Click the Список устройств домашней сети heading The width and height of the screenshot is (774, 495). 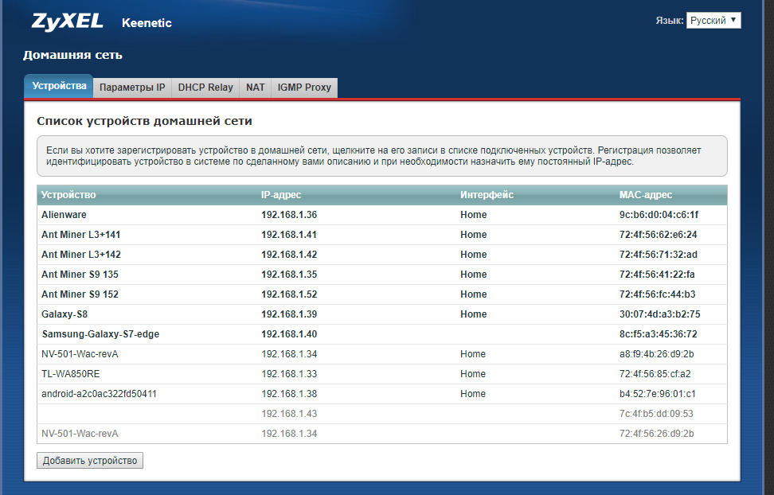click(144, 121)
